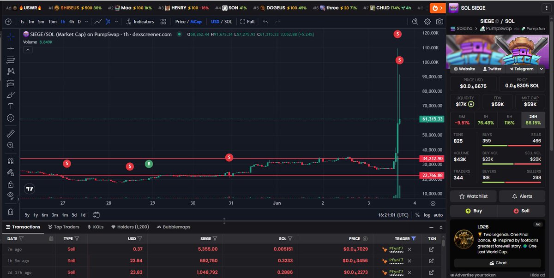Remove all drawings with trash icon
This screenshot has height=278, width=554.
(10, 212)
